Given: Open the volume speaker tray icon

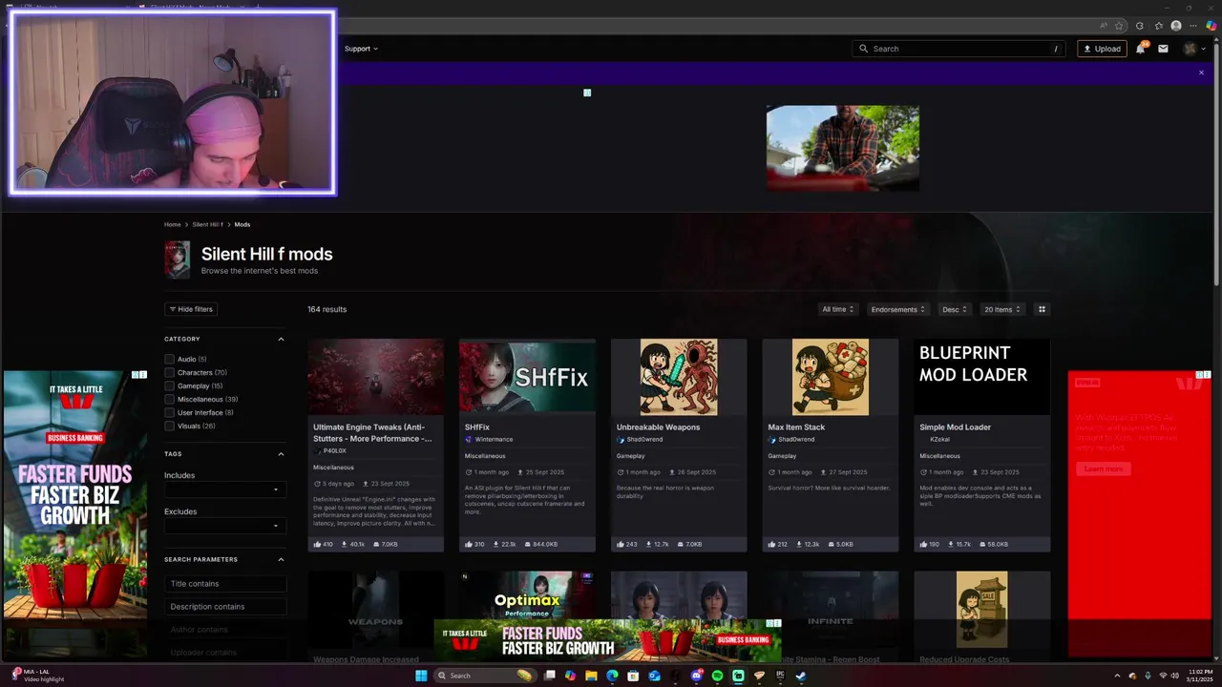Looking at the screenshot, I should click(x=1174, y=676).
